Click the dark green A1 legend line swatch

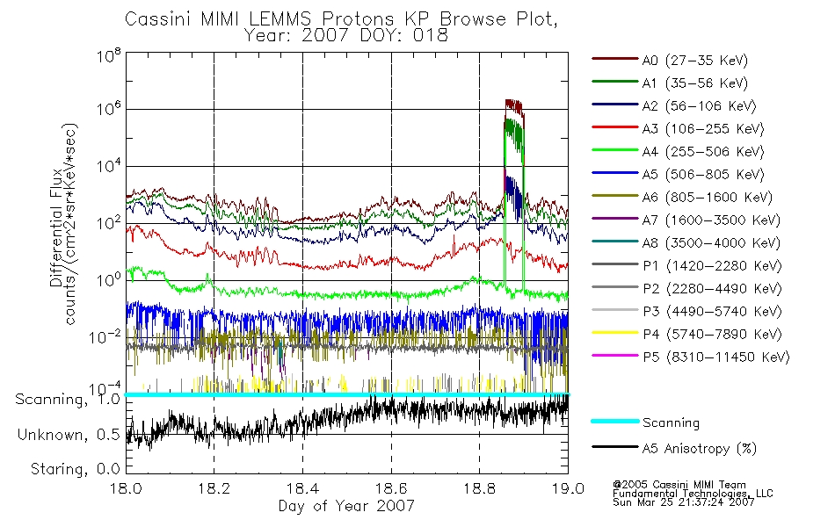coord(615,82)
